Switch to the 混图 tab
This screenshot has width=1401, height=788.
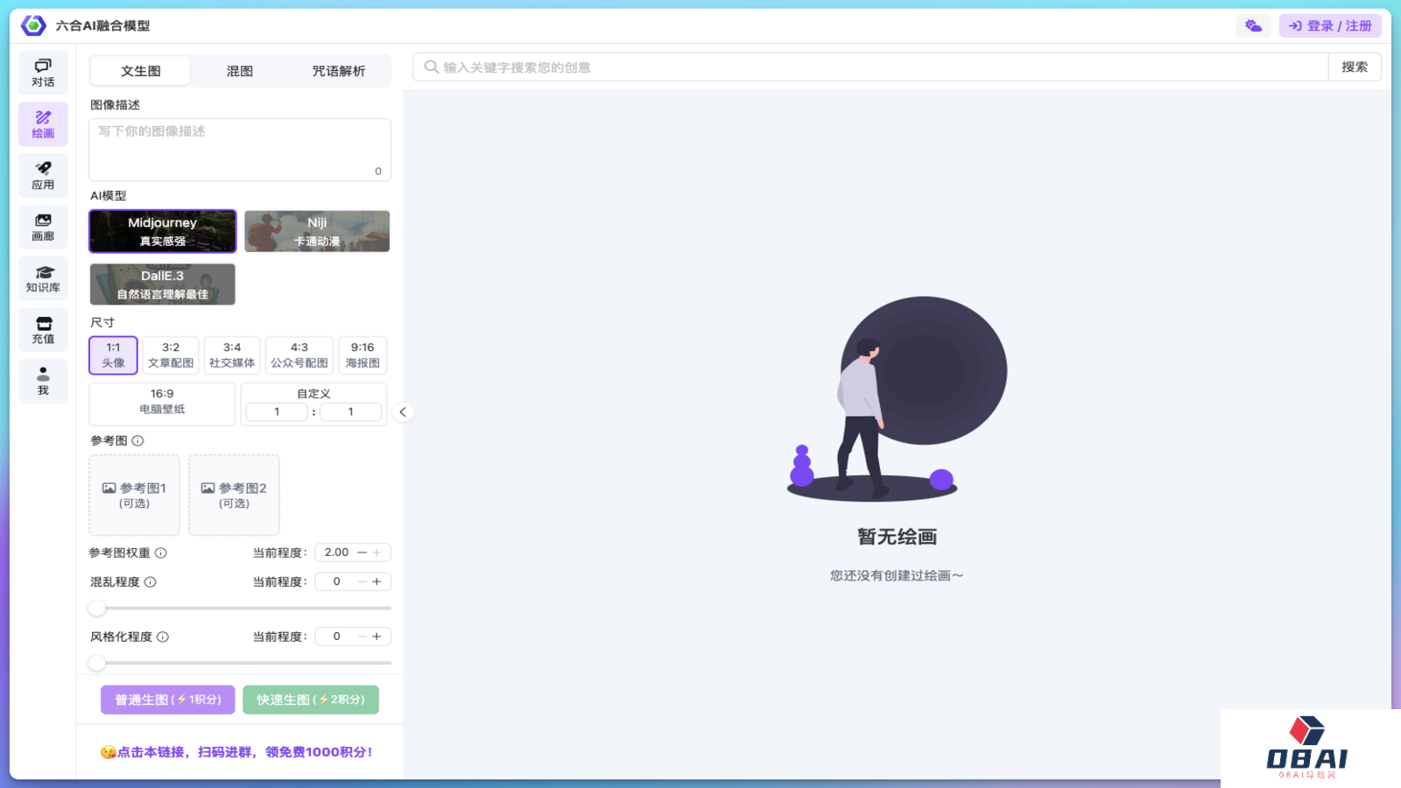tap(239, 71)
